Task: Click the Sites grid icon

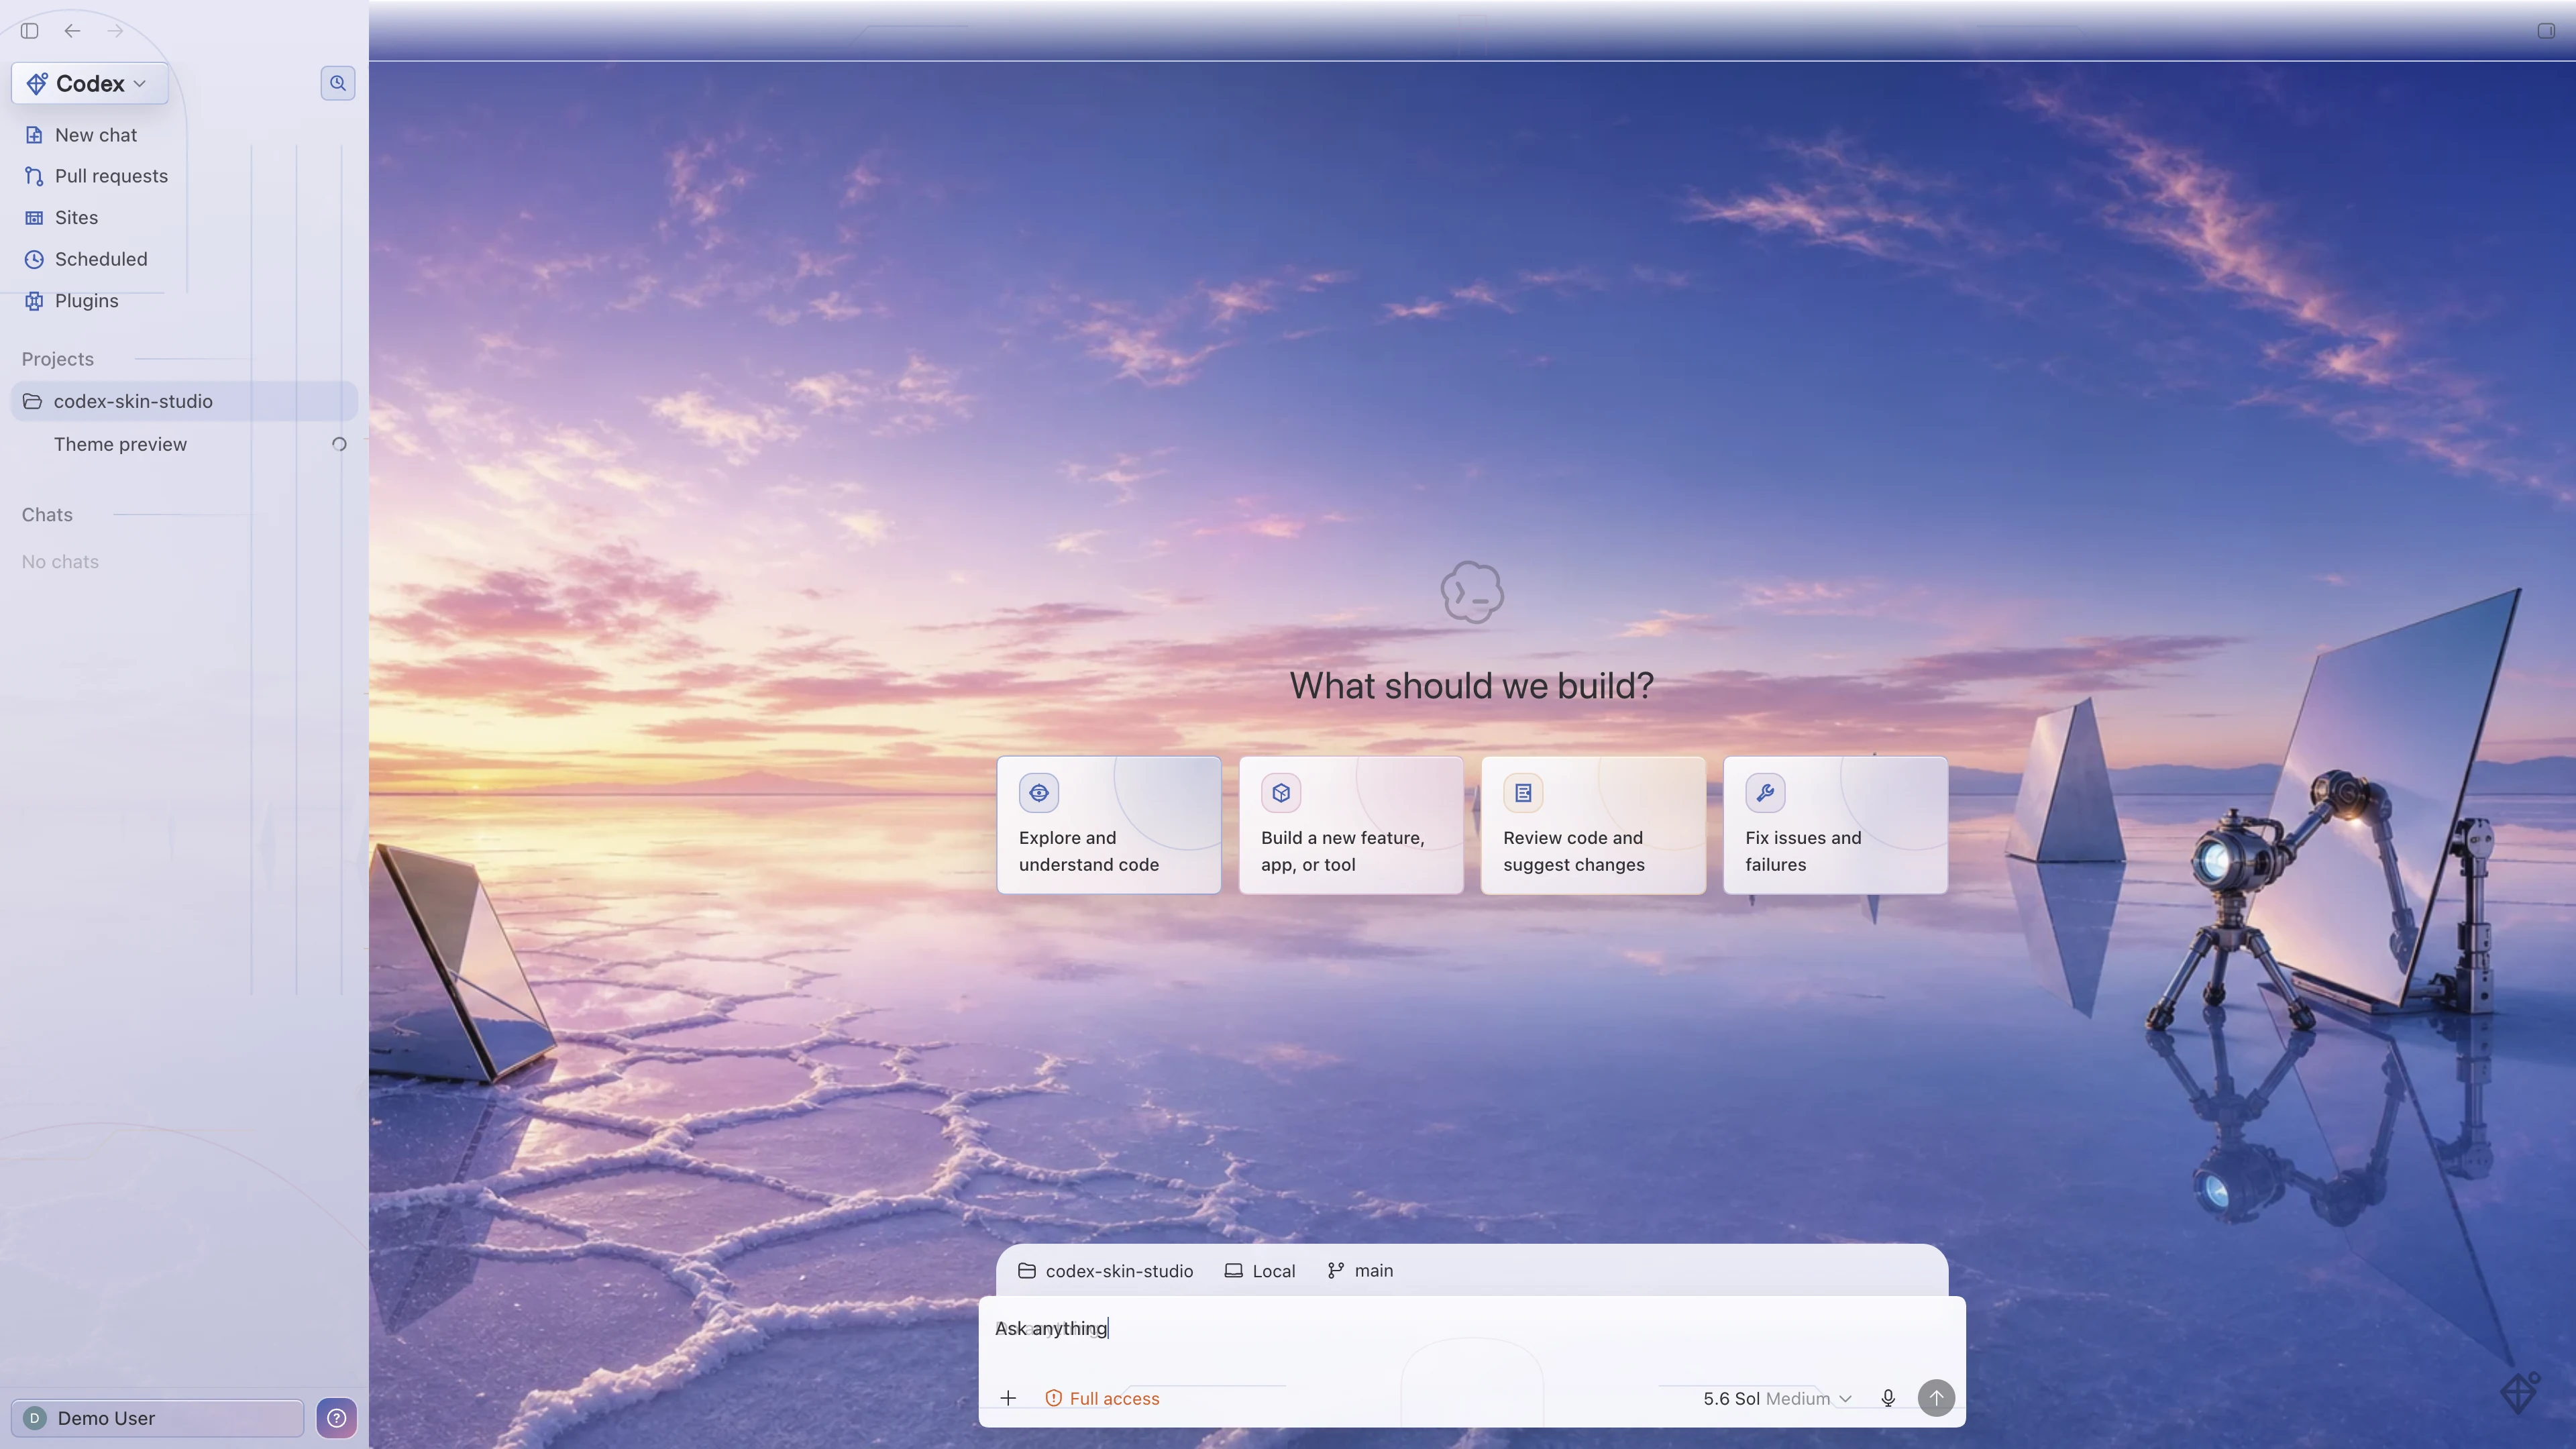Action: (34, 218)
